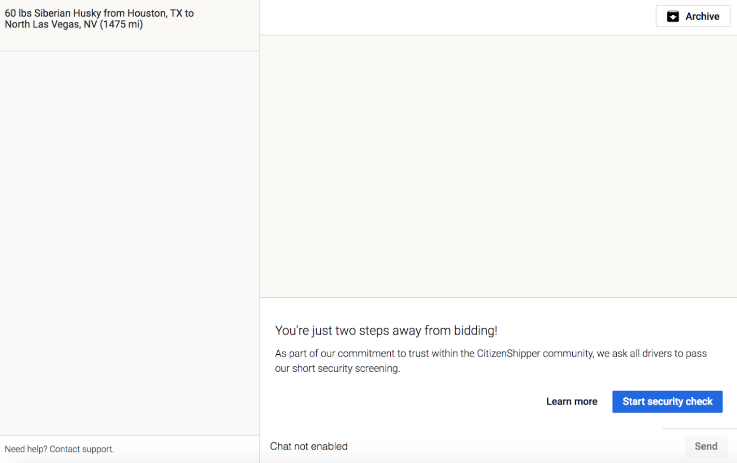The height and width of the screenshot is (463, 737).
Task: Click the blank header left of Archive
Action: point(456,17)
